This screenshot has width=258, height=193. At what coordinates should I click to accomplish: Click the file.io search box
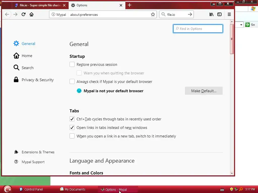(176, 14)
